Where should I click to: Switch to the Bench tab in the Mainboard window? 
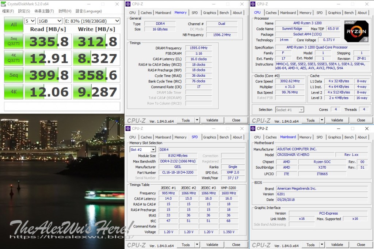click(349, 137)
